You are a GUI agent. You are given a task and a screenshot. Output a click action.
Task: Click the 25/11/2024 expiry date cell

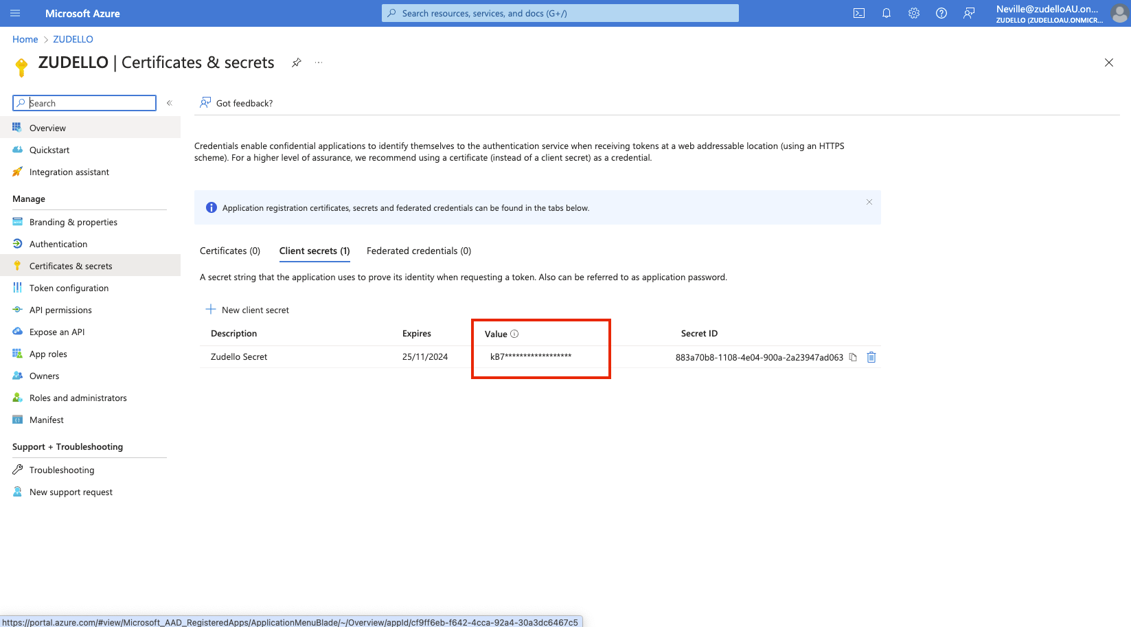tap(425, 356)
